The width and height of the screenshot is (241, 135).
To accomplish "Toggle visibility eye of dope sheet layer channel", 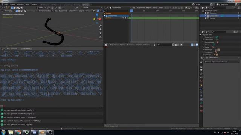I will pos(123,18).
